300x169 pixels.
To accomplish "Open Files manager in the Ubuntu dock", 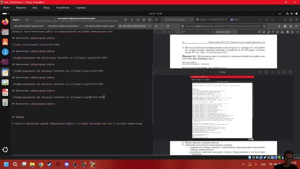I will pyautogui.click(x=5, y=32).
